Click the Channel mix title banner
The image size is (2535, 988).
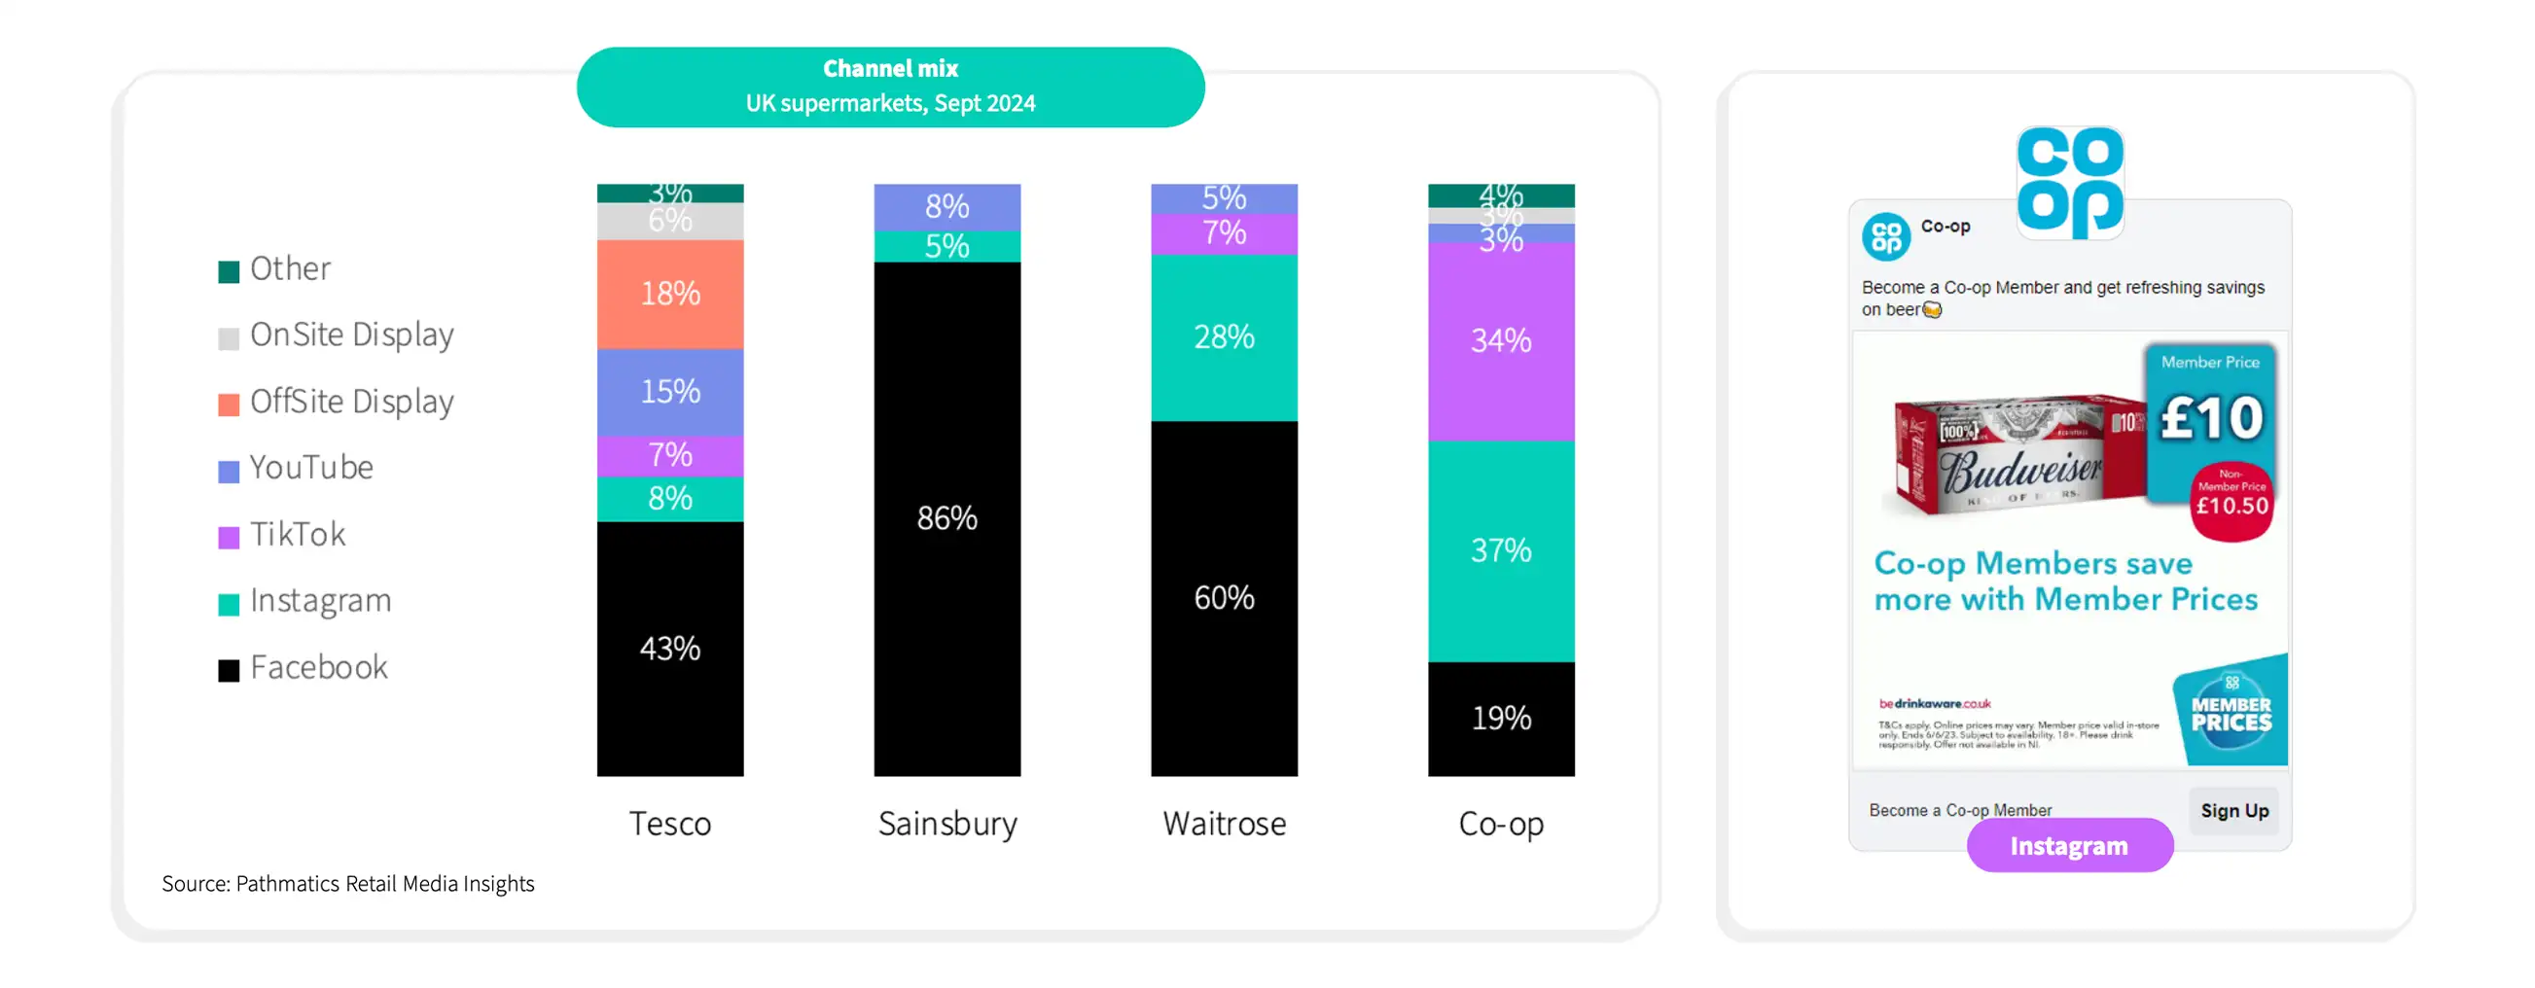(890, 87)
